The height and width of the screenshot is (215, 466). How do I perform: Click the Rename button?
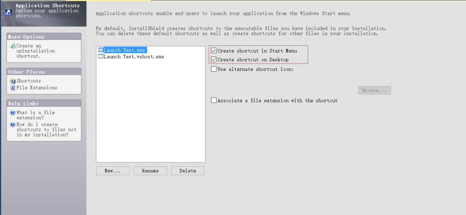click(x=150, y=171)
